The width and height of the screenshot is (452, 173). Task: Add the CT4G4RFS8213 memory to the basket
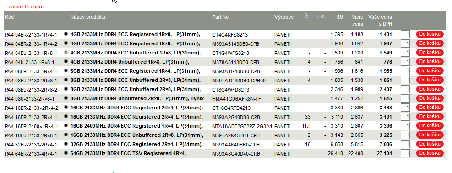pyautogui.click(x=430, y=34)
